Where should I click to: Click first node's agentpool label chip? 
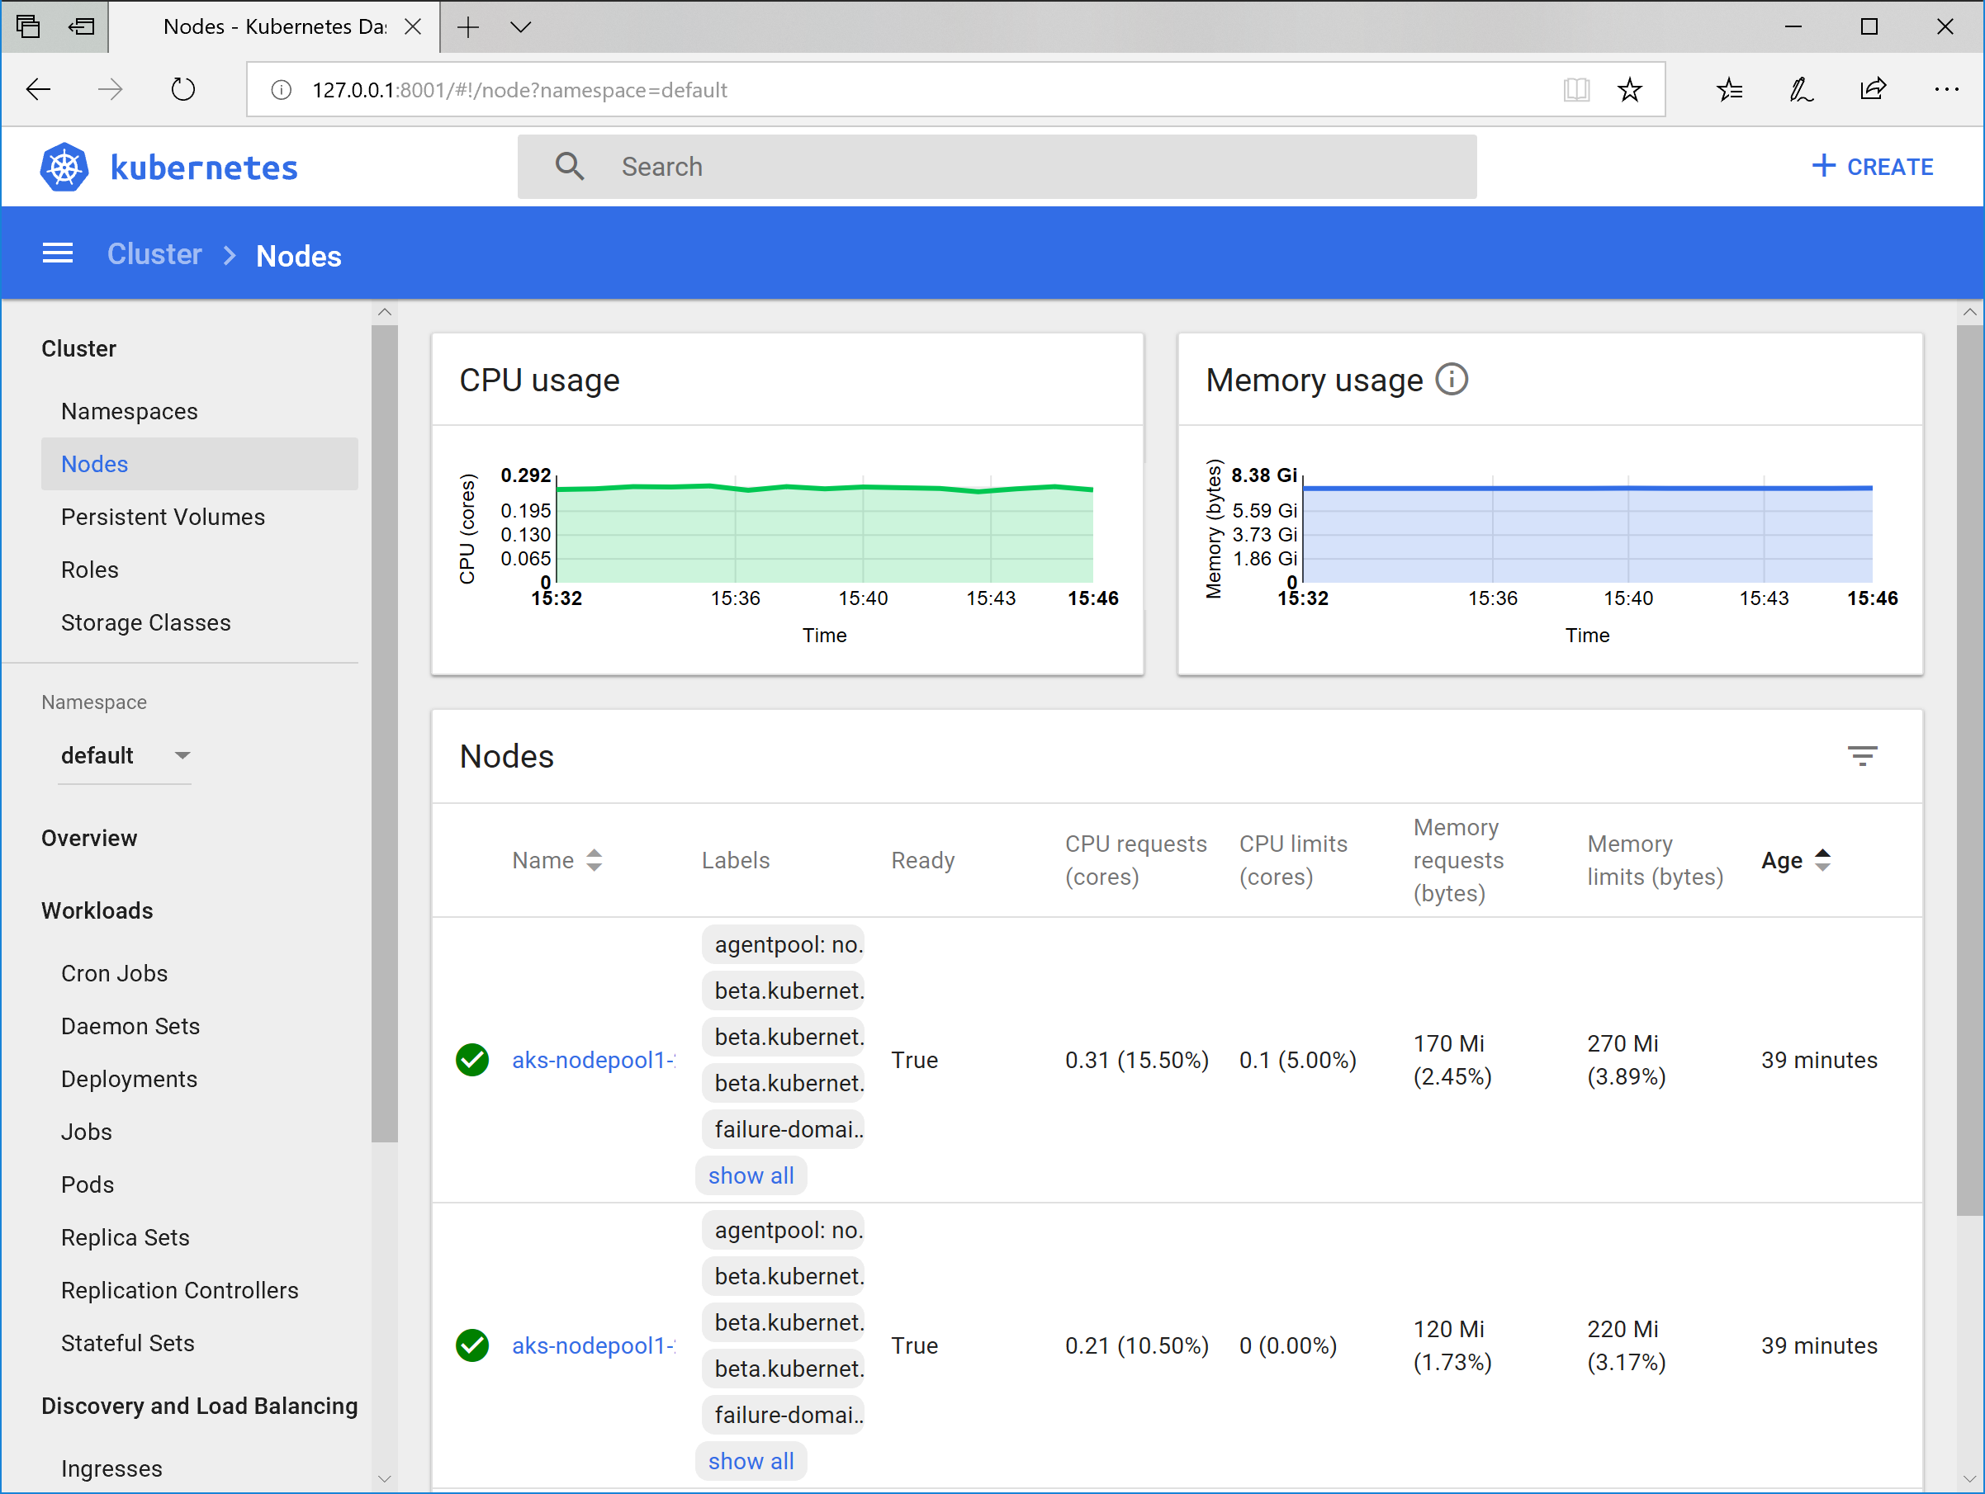(783, 944)
